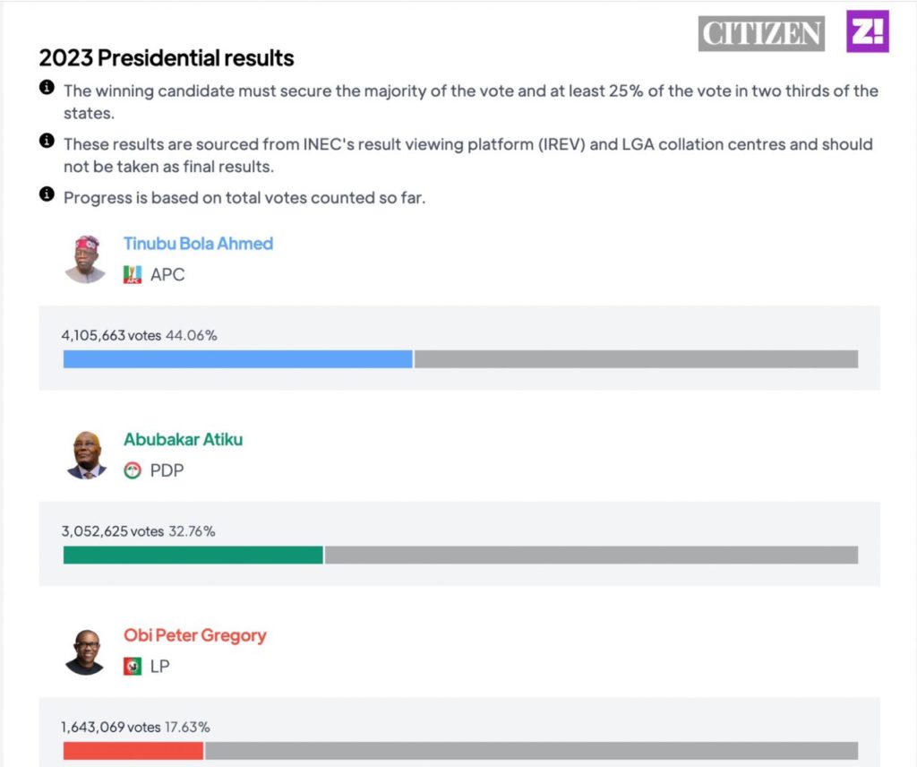Screen dimensions: 917x767
Task: Open the Tinubu Bola Ahmed name link
Action: tap(198, 244)
